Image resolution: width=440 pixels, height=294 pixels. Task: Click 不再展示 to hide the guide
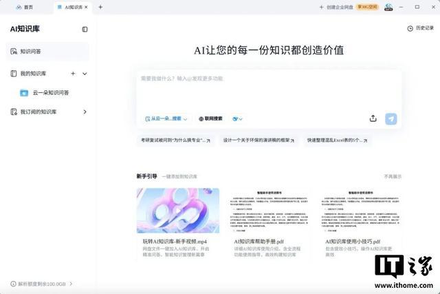coord(393,176)
